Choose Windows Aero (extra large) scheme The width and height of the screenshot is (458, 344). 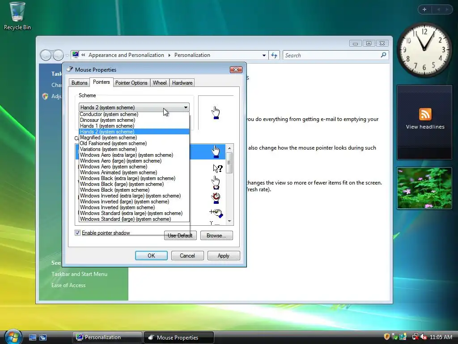[x=134, y=155]
